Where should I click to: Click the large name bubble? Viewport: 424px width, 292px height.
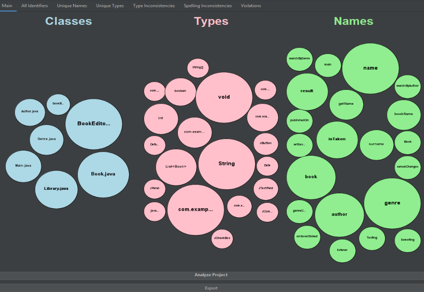[370, 68]
